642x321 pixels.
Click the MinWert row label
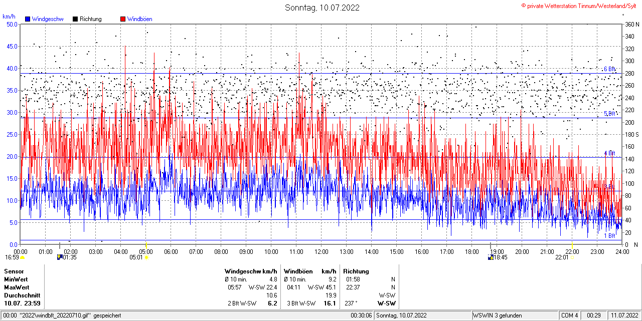click(16, 279)
